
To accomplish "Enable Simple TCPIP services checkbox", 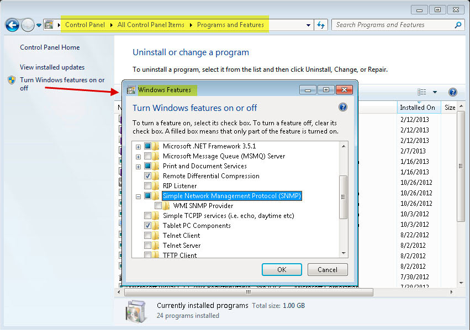I will click(x=148, y=216).
